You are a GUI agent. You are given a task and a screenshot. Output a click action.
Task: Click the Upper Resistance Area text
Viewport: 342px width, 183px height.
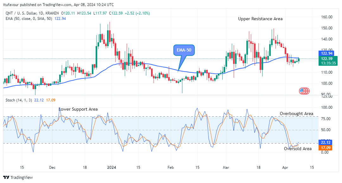pyautogui.click(x=260, y=19)
